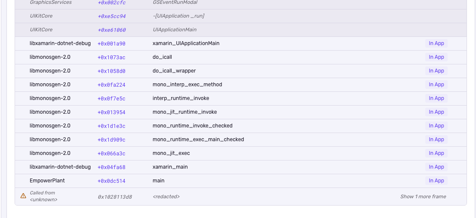
Task: Click the mono_runtime_exec_main_checked function
Action: click(198, 139)
